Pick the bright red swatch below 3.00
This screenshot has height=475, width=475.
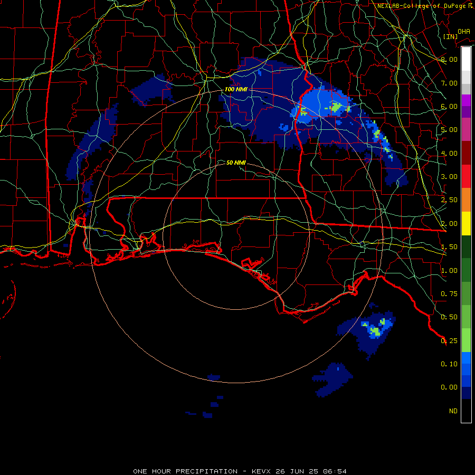pyautogui.click(x=466, y=176)
